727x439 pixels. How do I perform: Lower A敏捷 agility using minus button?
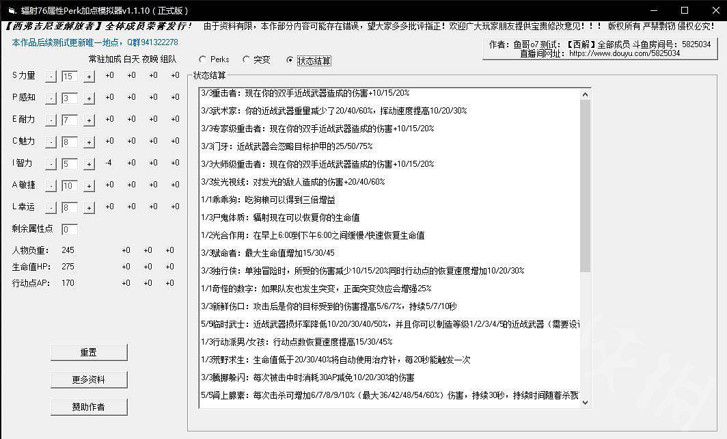coord(51,186)
